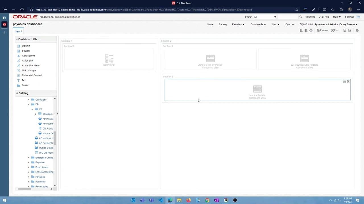Collapse the Dashboard Objects pane
364x204 pixels.
coord(17,39)
